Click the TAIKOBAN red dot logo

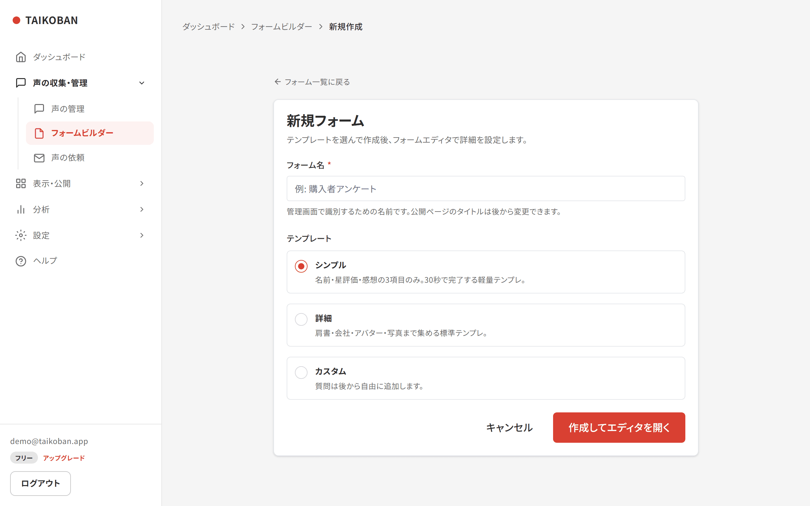tap(16, 21)
